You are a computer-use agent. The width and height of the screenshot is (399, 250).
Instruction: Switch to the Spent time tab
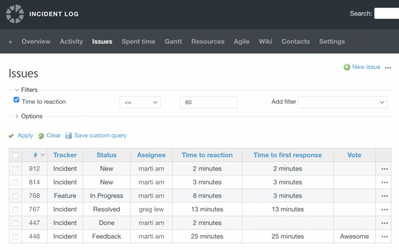[138, 42]
